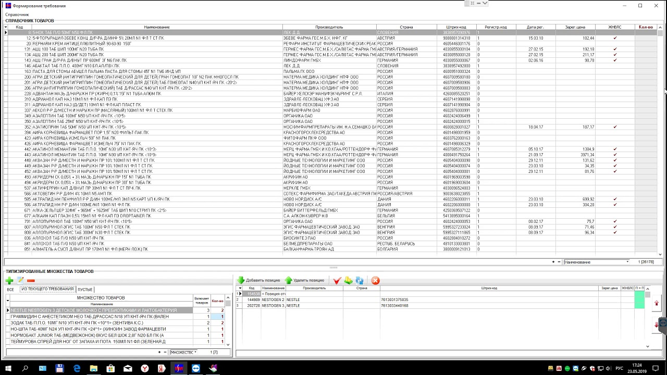Screen dimensions: 667x375
Task: Click the application icon in title bar
Action: [x=8, y=6]
